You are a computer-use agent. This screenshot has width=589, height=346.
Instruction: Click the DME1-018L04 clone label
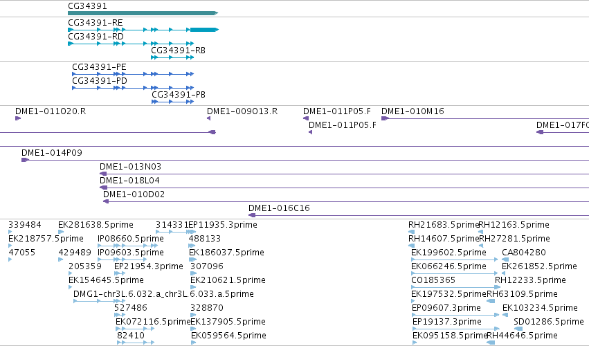click(129, 181)
